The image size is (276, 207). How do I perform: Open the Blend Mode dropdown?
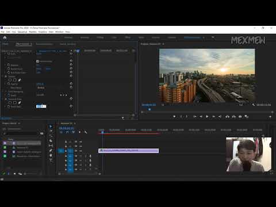(41, 87)
